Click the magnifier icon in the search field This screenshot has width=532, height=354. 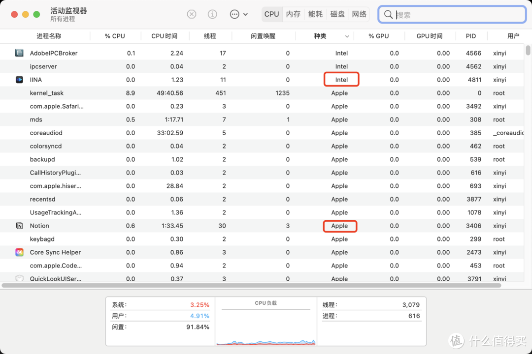(389, 14)
